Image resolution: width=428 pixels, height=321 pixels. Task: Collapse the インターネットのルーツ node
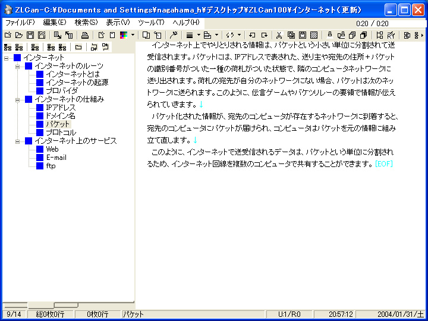17,67
